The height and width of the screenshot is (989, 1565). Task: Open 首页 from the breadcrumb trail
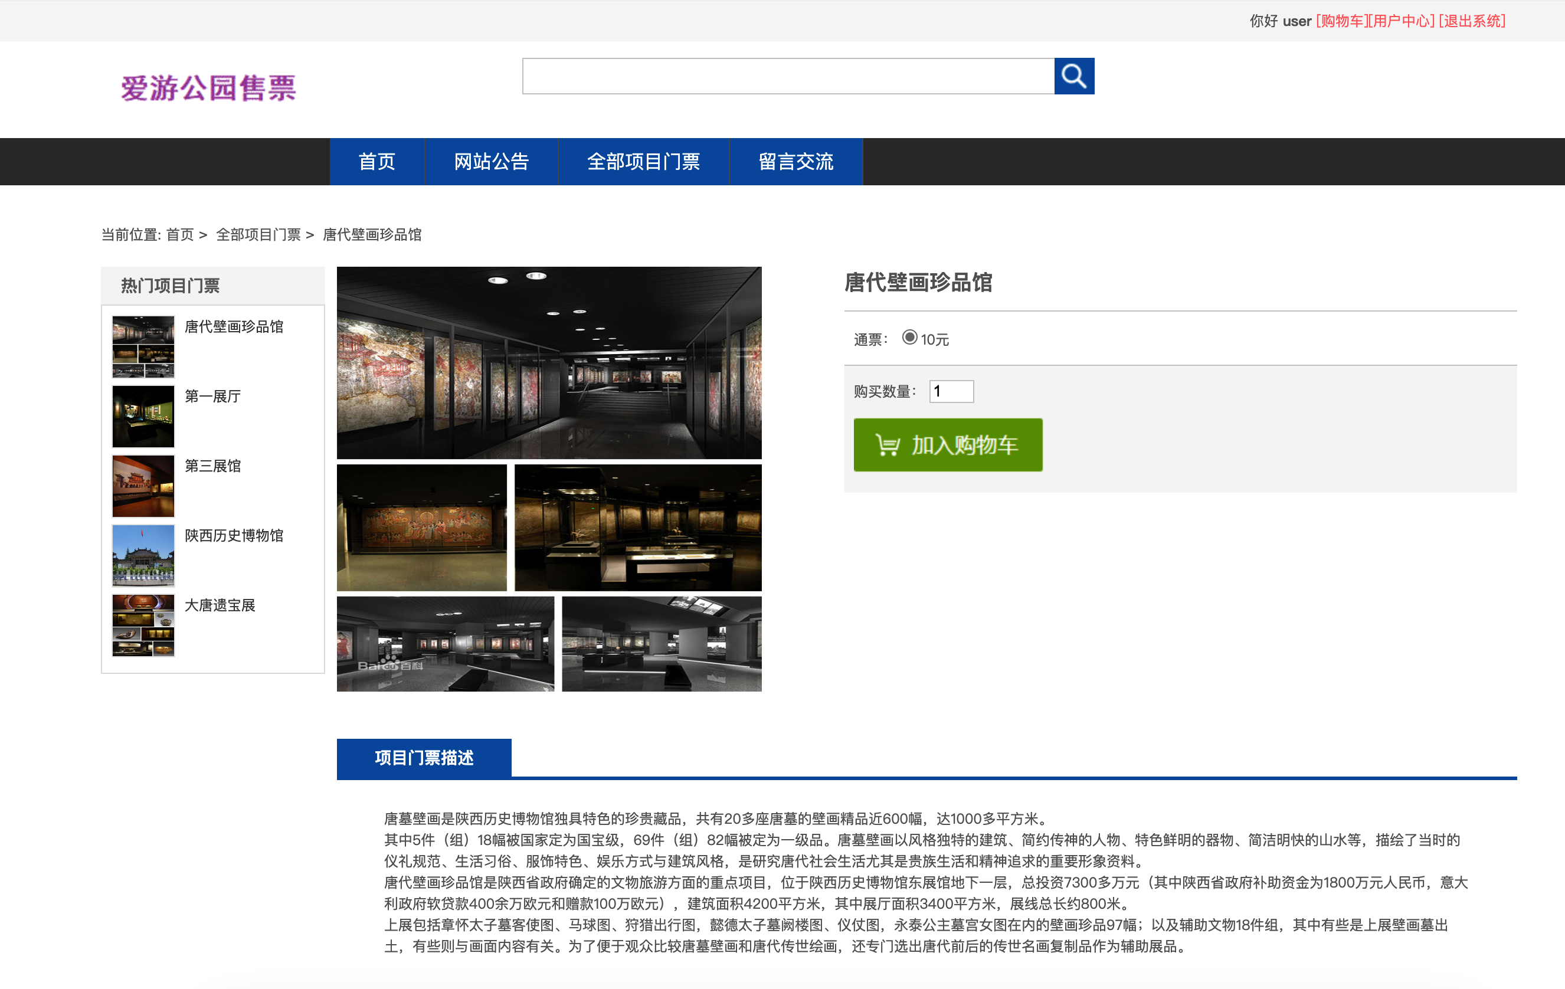pos(180,235)
